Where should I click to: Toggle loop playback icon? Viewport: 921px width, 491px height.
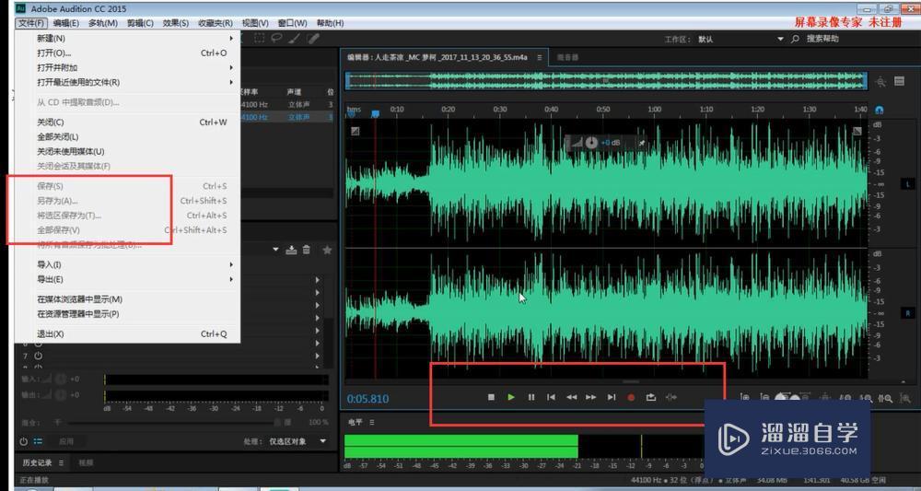[651, 398]
